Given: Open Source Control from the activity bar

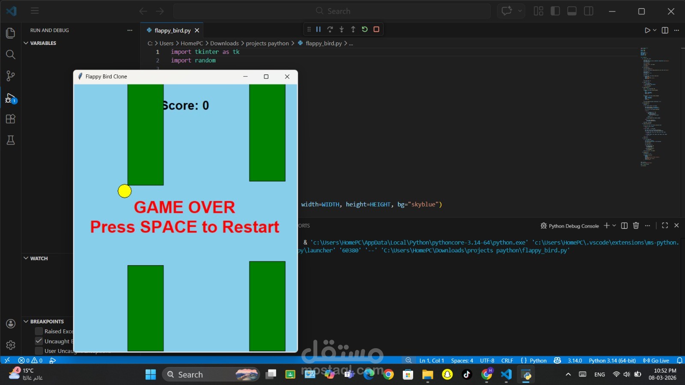Looking at the screenshot, I should coord(10,76).
